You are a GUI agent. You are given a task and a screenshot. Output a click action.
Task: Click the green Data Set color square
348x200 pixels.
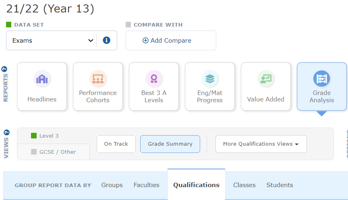tap(9, 25)
